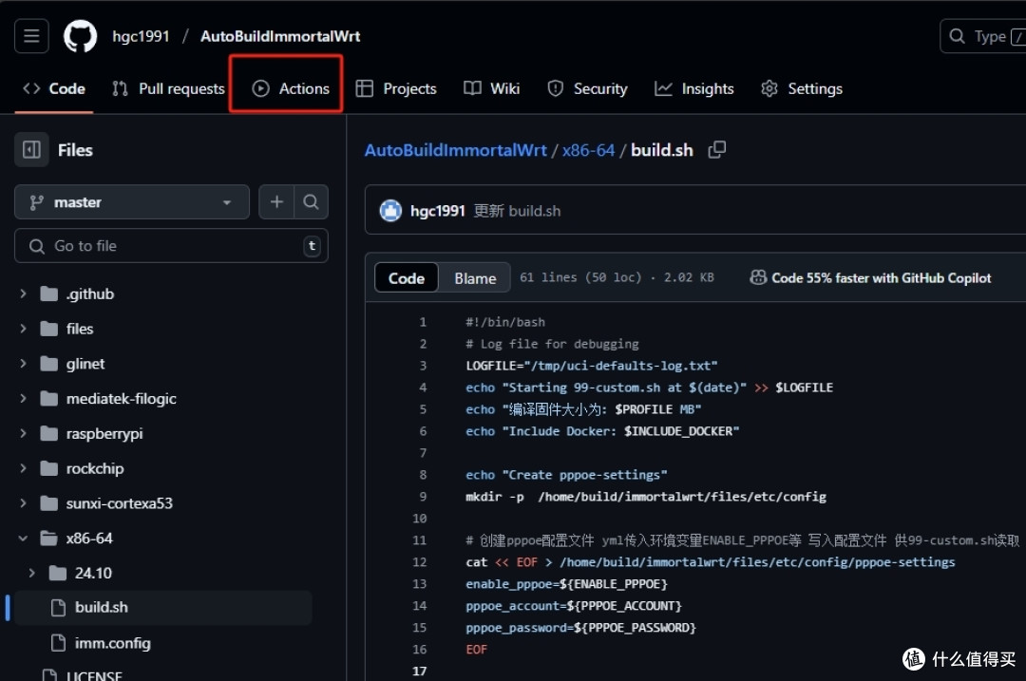Expand the sunxi-cortexa53 folder chevron
The image size is (1026, 681).
23,503
